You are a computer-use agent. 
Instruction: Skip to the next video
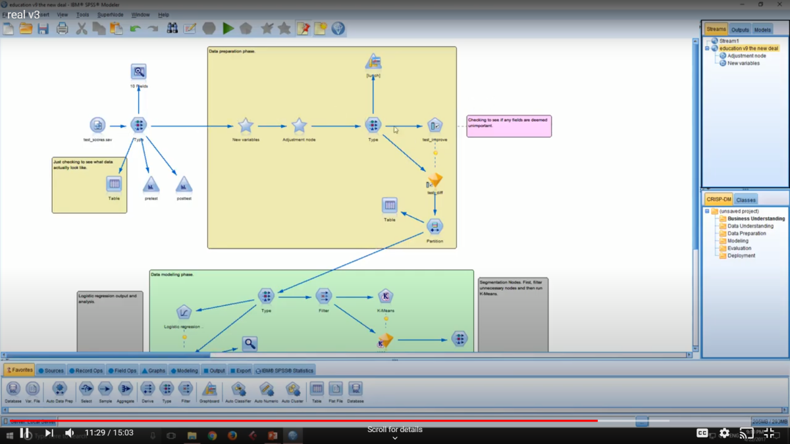click(49, 433)
